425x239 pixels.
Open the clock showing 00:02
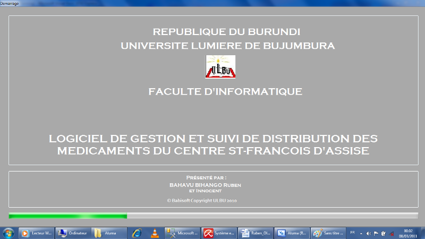(407, 234)
